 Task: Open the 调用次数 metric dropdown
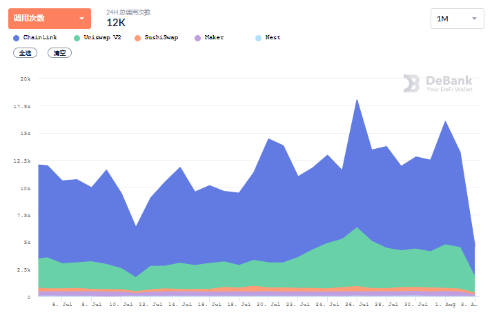click(50, 19)
